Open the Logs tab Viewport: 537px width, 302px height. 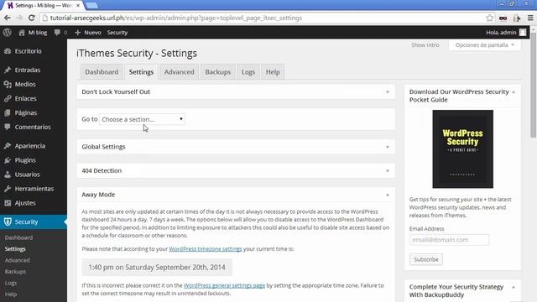pyautogui.click(x=248, y=72)
